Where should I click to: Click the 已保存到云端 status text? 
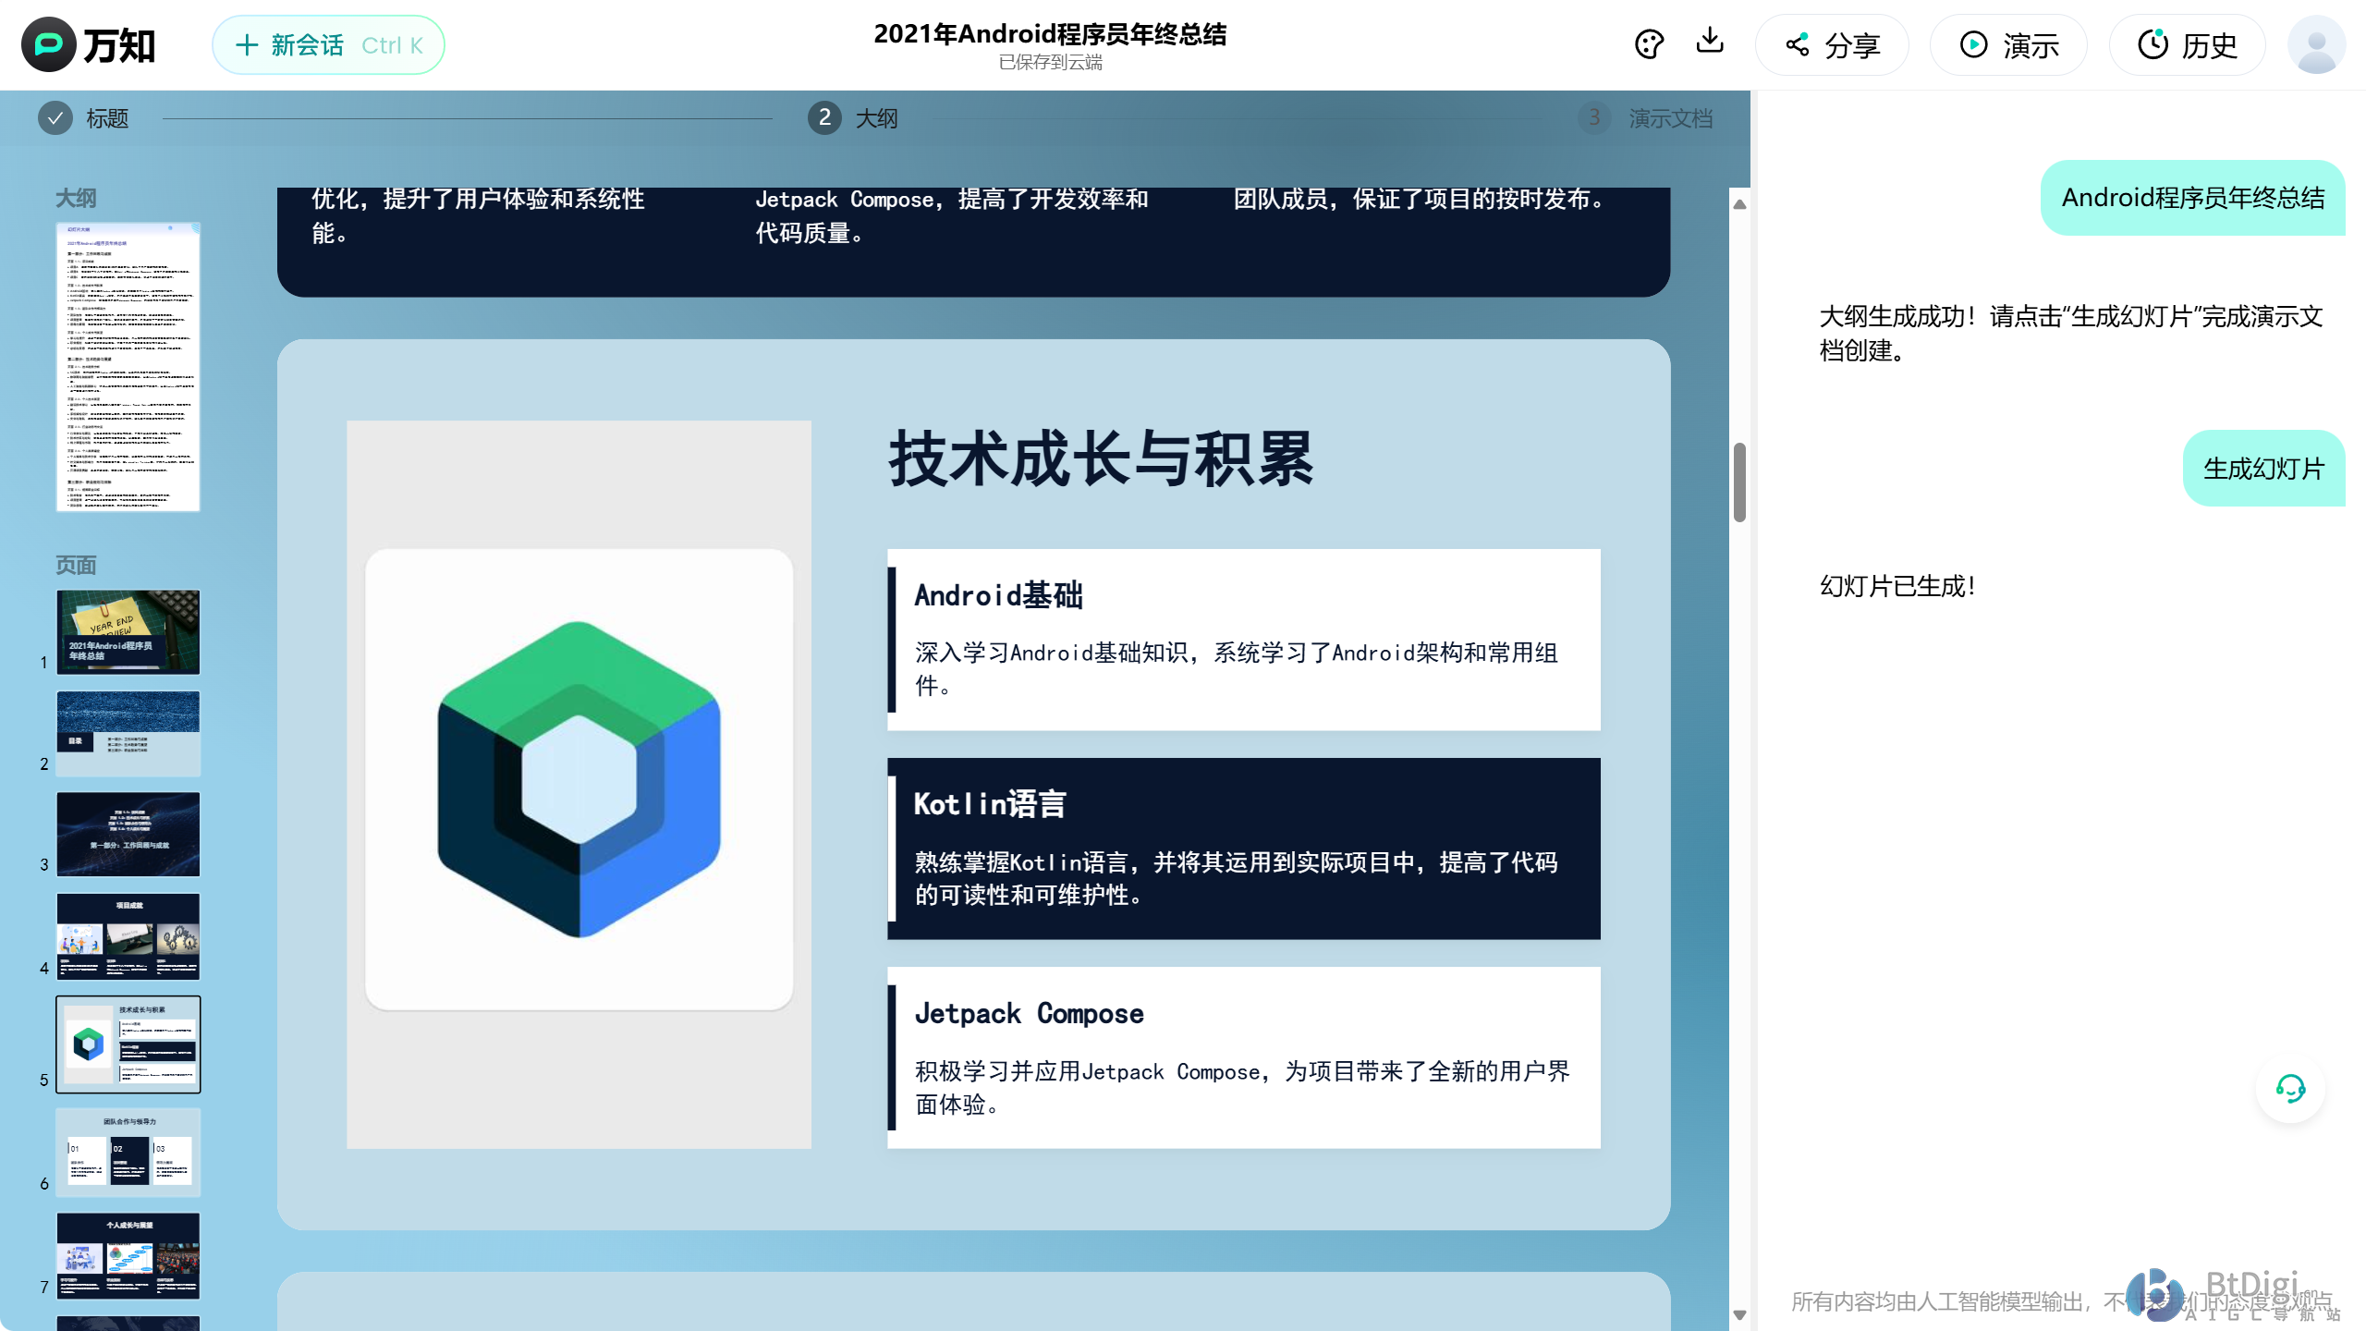[x=1050, y=62]
